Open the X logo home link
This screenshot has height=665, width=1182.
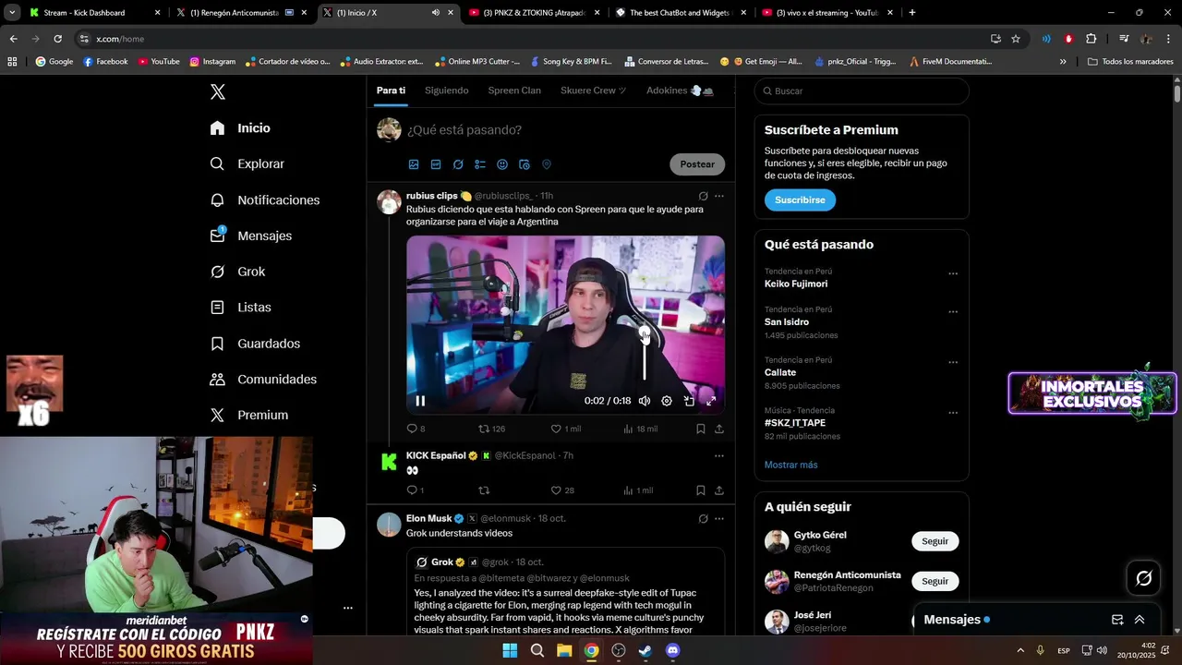218,91
